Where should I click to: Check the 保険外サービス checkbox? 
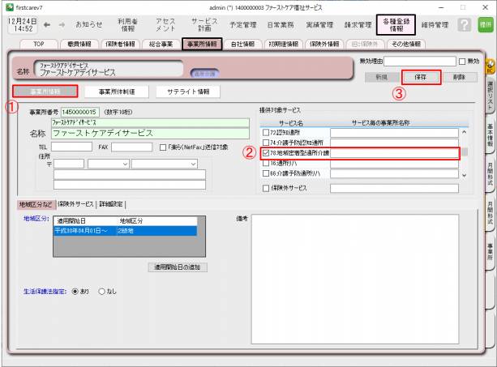tap(266, 188)
